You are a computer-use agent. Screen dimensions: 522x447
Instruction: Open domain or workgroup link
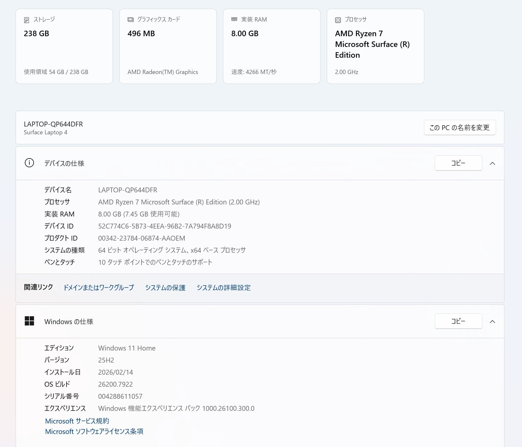point(99,288)
